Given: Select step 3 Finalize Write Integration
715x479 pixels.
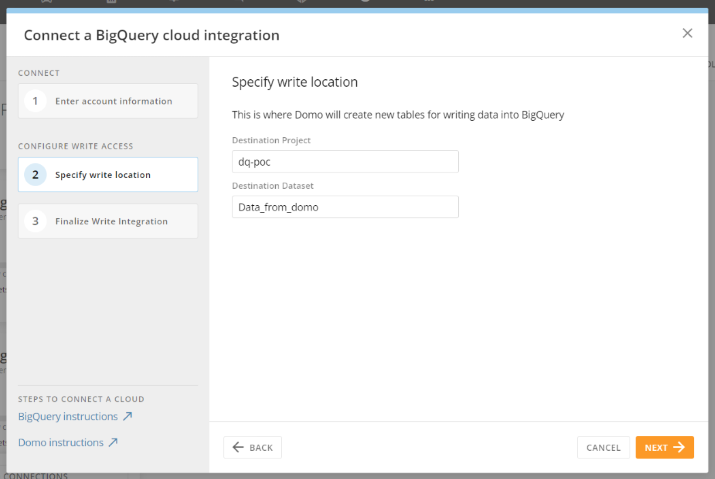Looking at the screenshot, I should (108, 221).
